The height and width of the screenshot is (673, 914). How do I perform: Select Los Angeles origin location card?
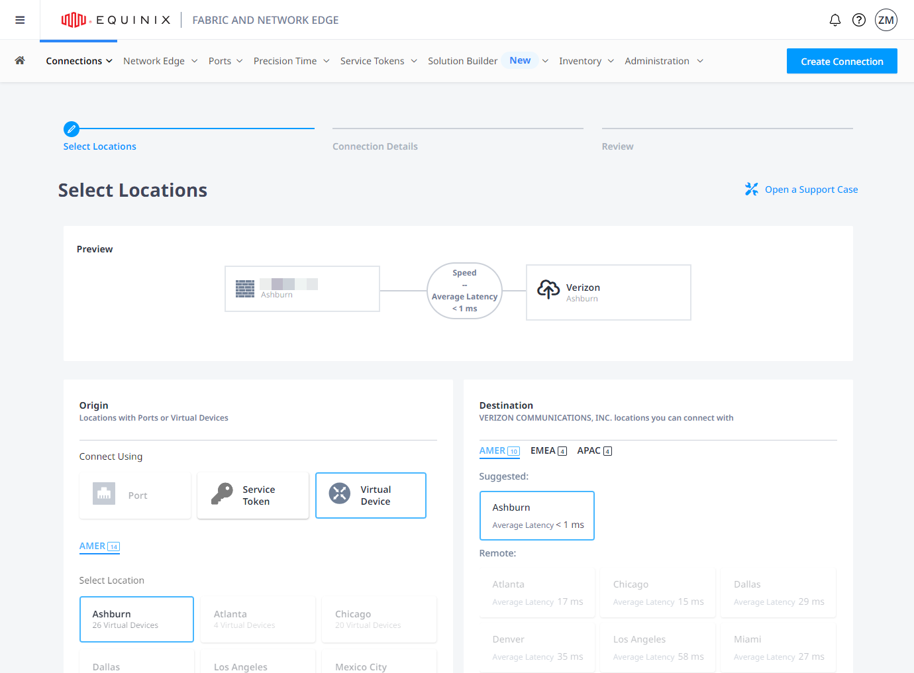tap(258, 662)
